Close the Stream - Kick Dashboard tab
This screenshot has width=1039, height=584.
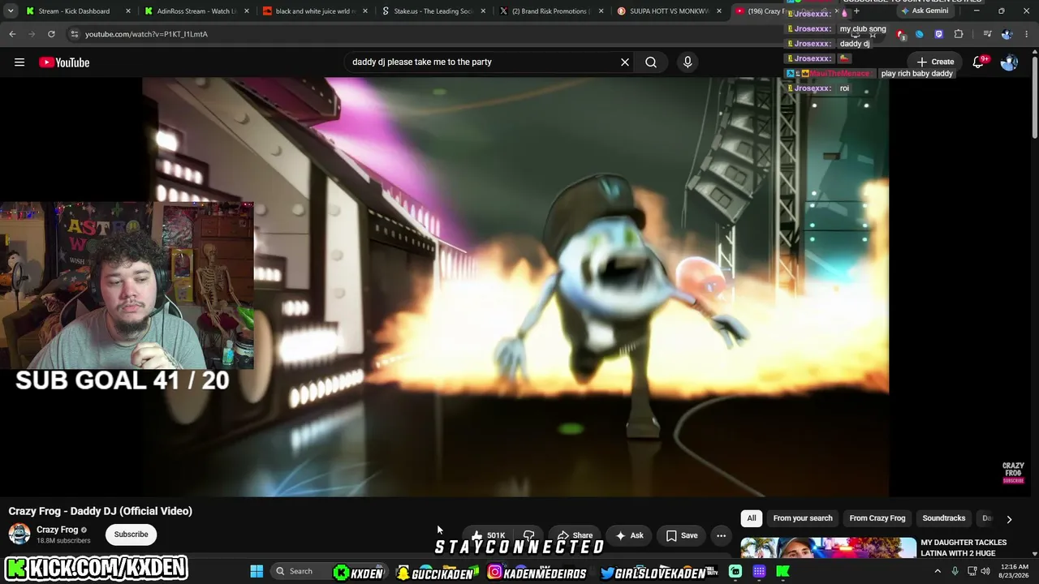[x=127, y=11]
